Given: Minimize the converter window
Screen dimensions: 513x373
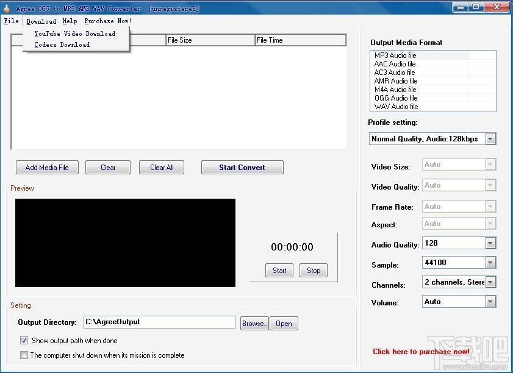Looking at the screenshot, I should point(460,7).
